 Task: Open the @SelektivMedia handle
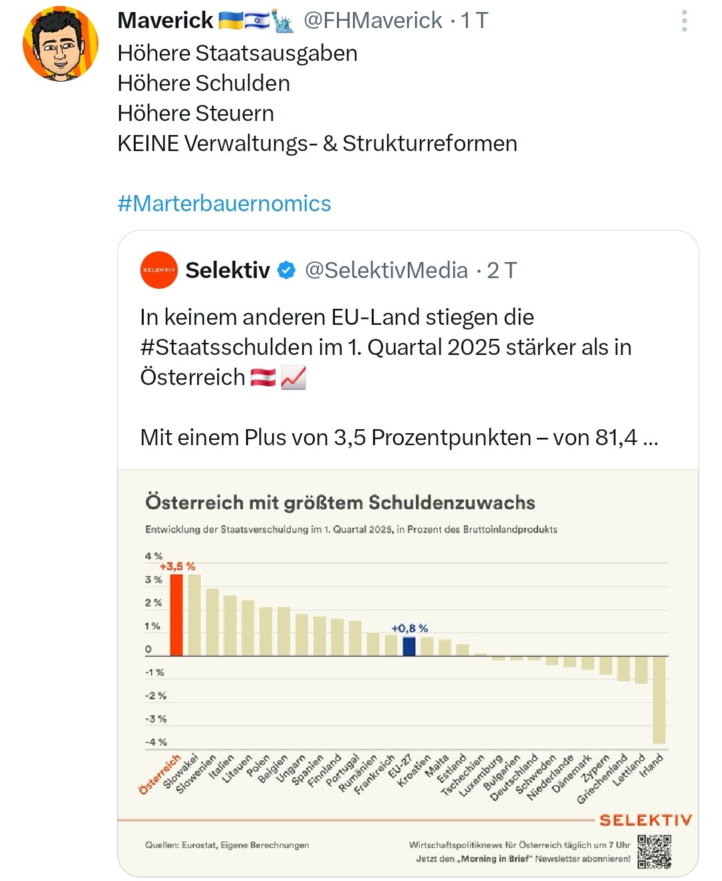tap(386, 270)
